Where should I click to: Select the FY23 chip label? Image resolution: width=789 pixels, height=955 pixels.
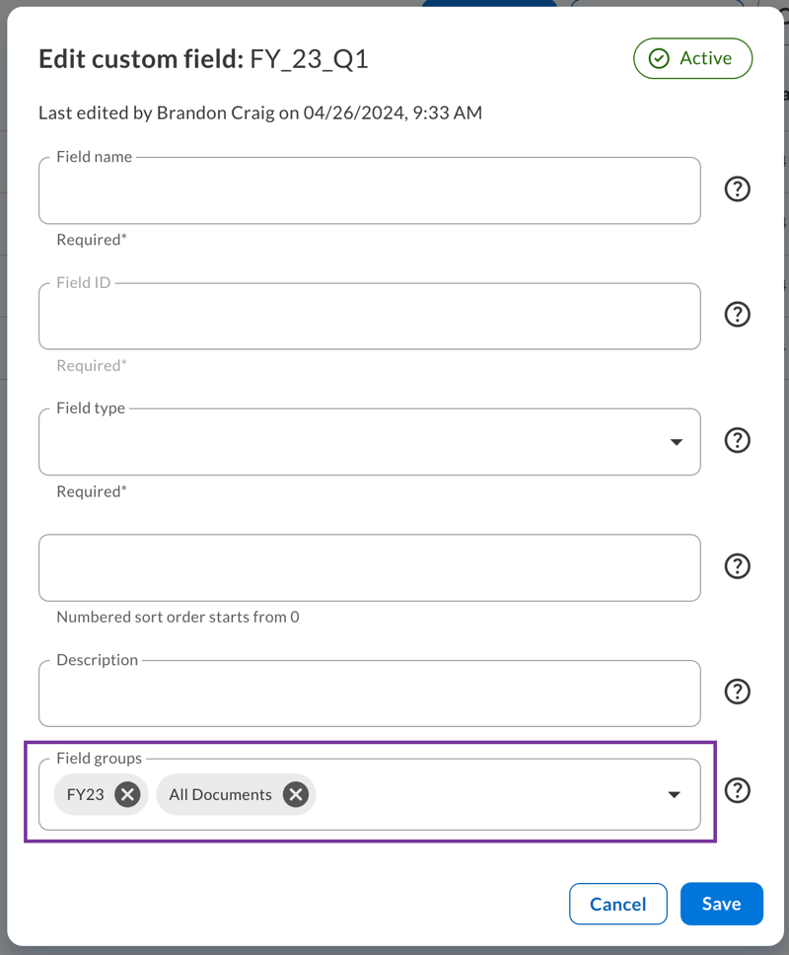[x=85, y=795]
